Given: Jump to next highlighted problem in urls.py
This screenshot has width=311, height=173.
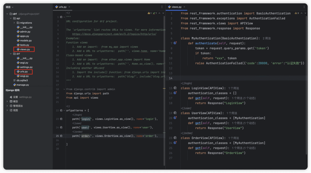Looking at the screenshot, I should click(x=163, y=13).
